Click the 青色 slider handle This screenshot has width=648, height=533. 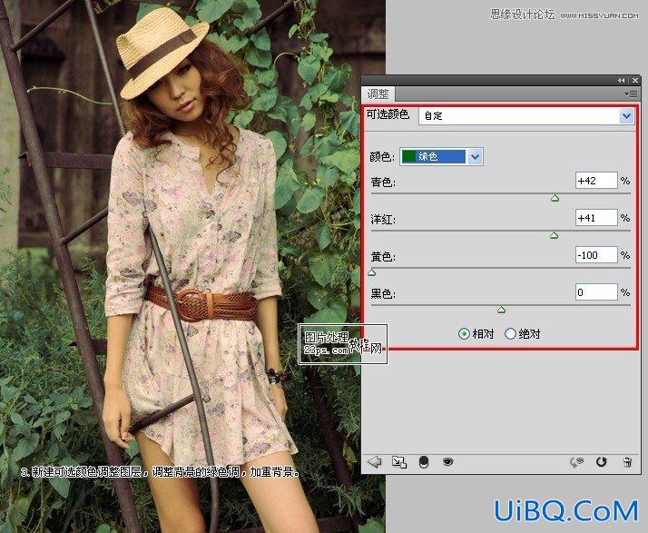coord(555,198)
